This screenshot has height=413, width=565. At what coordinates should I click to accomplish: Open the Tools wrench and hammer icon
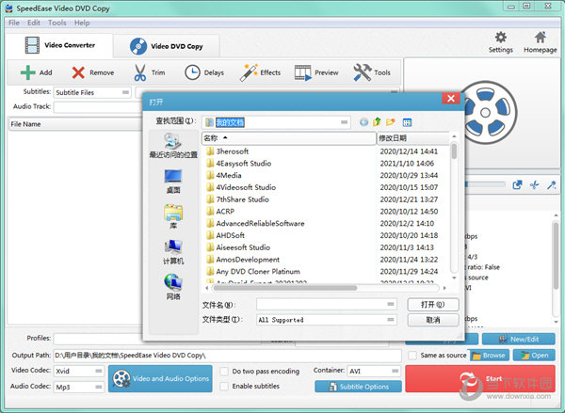[363, 72]
